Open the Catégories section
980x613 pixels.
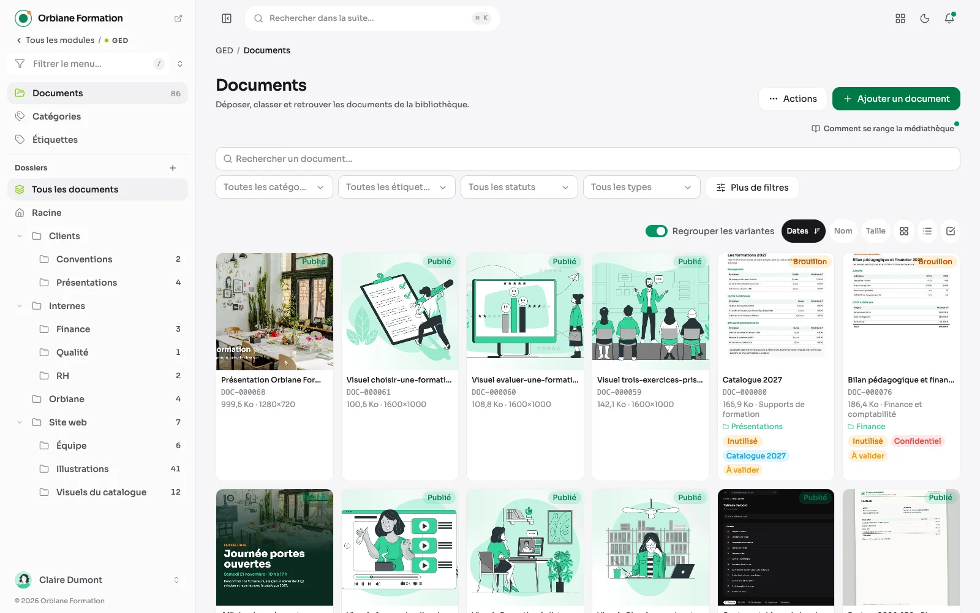point(98,116)
